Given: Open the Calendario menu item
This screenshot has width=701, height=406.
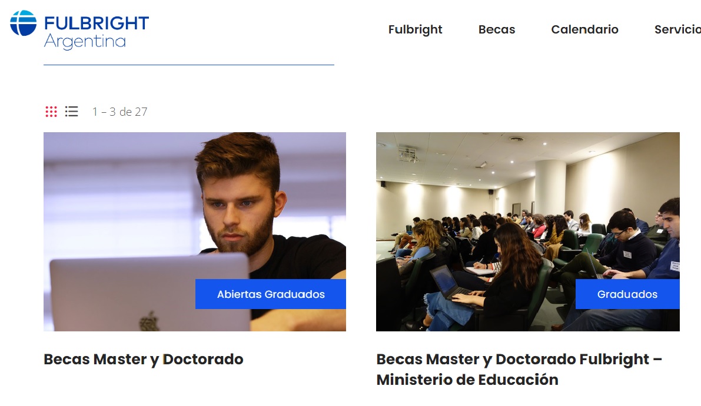Looking at the screenshot, I should pos(585,29).
